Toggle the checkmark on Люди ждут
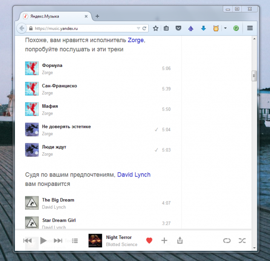 pyautogui.click(x=156, y=150)
